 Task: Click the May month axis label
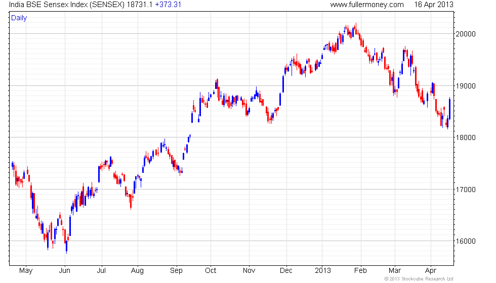26,271
